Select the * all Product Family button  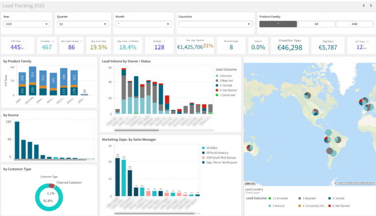(x=278, y=24)
